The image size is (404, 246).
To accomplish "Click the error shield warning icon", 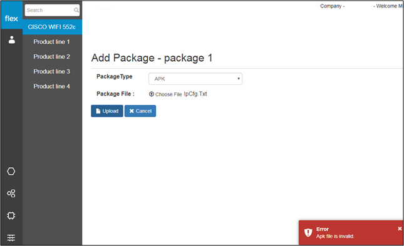I will [308, 232].
